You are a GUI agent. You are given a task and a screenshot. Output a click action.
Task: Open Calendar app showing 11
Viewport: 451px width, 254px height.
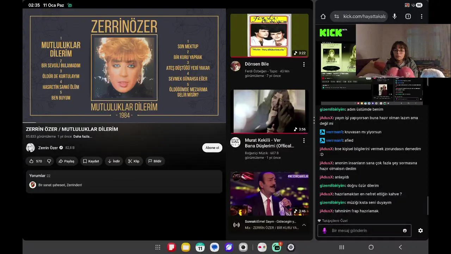click(200, 247)
